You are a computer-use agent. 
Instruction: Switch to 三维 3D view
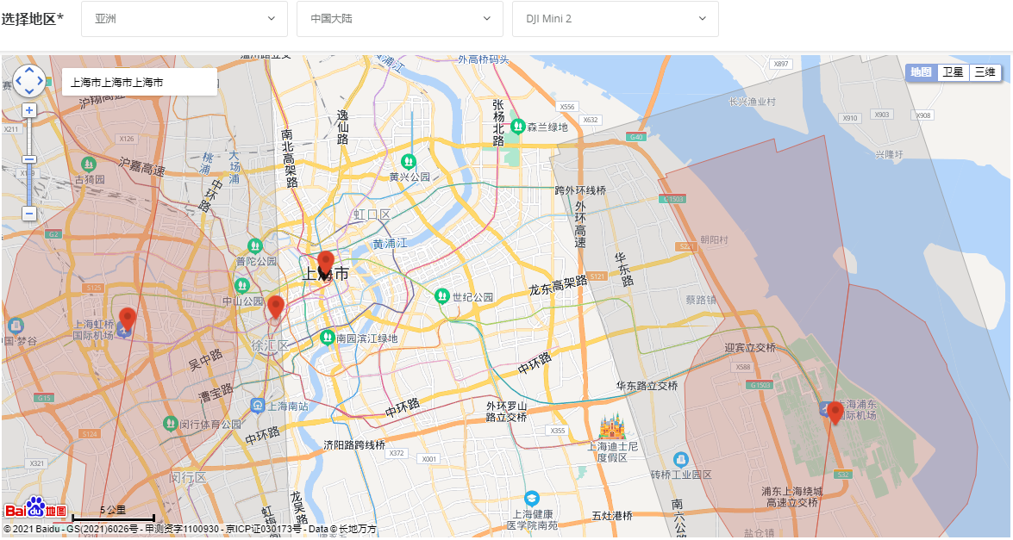tap(985, 72)
